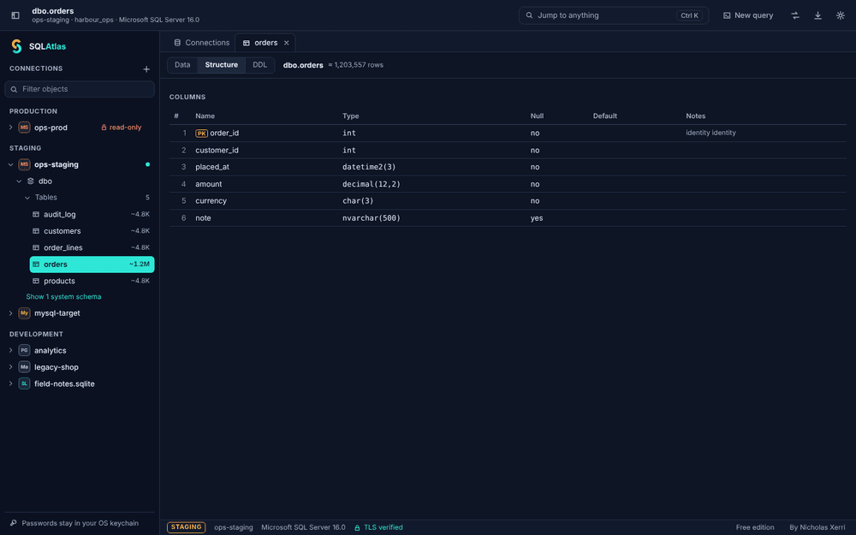Viewport: 856px width, 535px height.
Task: Expand the mysql-target connection
Action: coord(10,312)
